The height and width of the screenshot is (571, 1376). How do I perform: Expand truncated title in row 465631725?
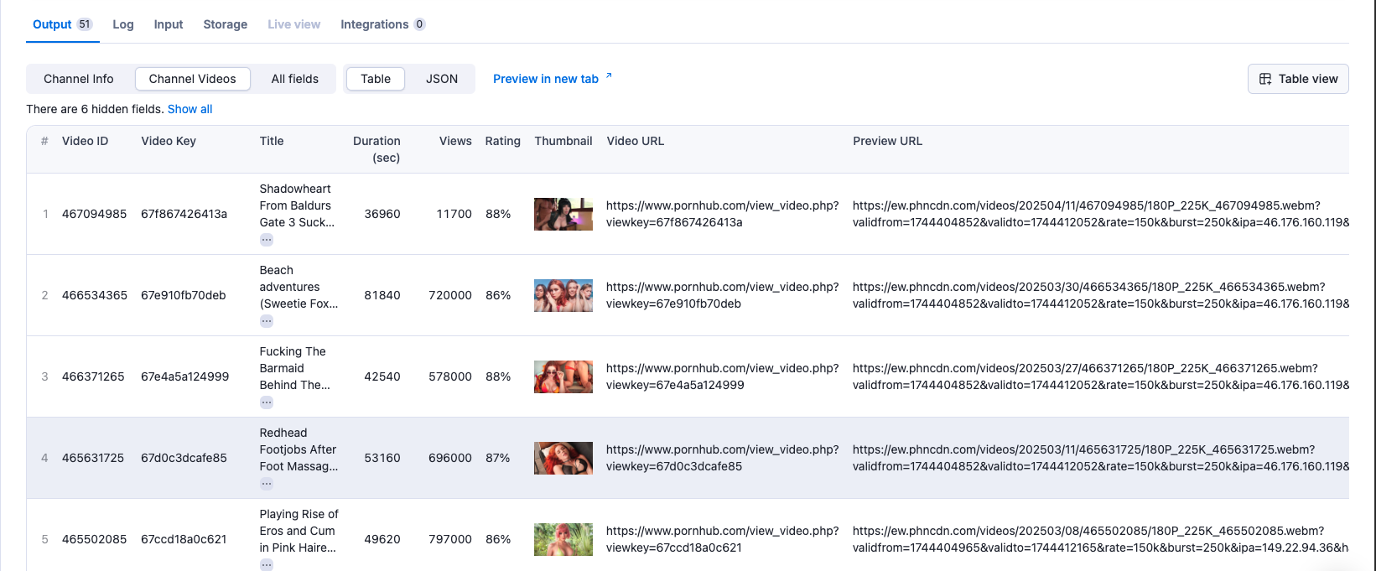pyautogui.click(x=267, y=484)
